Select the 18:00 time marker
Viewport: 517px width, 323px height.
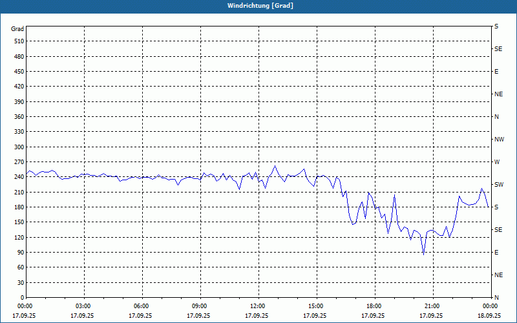[x=375, y=306]
